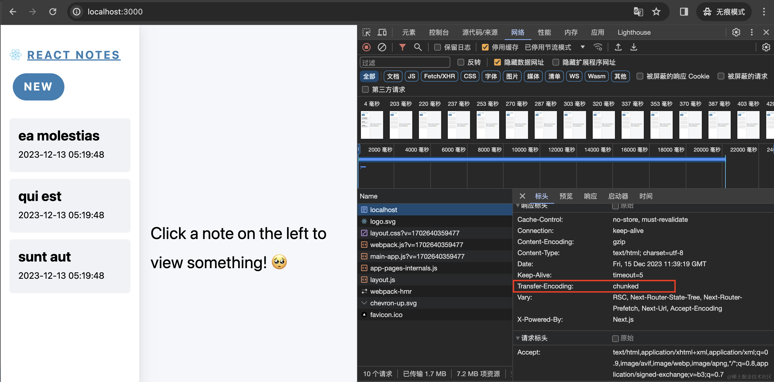Image resolution: width=774 pixels, height=382 pixels.
Task: Click the inspect element selector icon
Action: click(366, 32)
